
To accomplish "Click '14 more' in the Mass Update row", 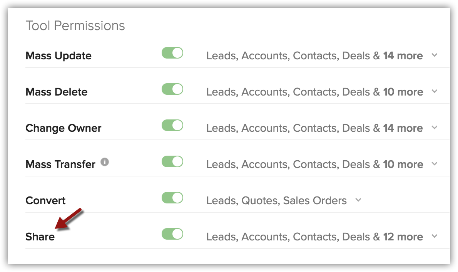I will click(x=403, y=55).
